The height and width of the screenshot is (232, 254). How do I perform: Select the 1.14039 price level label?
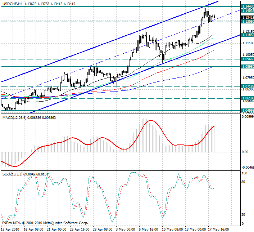click(248, 11)
